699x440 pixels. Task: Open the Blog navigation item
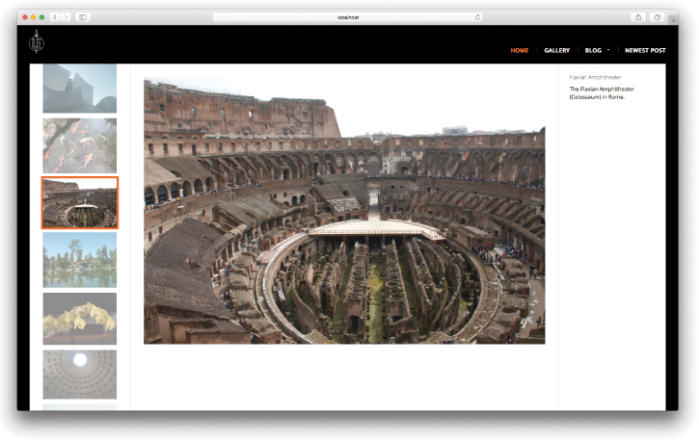pyautogui.click(x=592, y=50)
